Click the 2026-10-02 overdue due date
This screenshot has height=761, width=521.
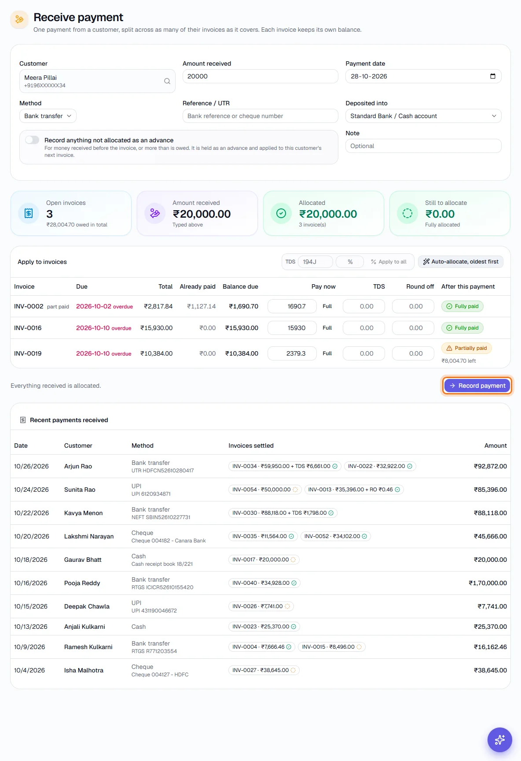coord(104,306)
